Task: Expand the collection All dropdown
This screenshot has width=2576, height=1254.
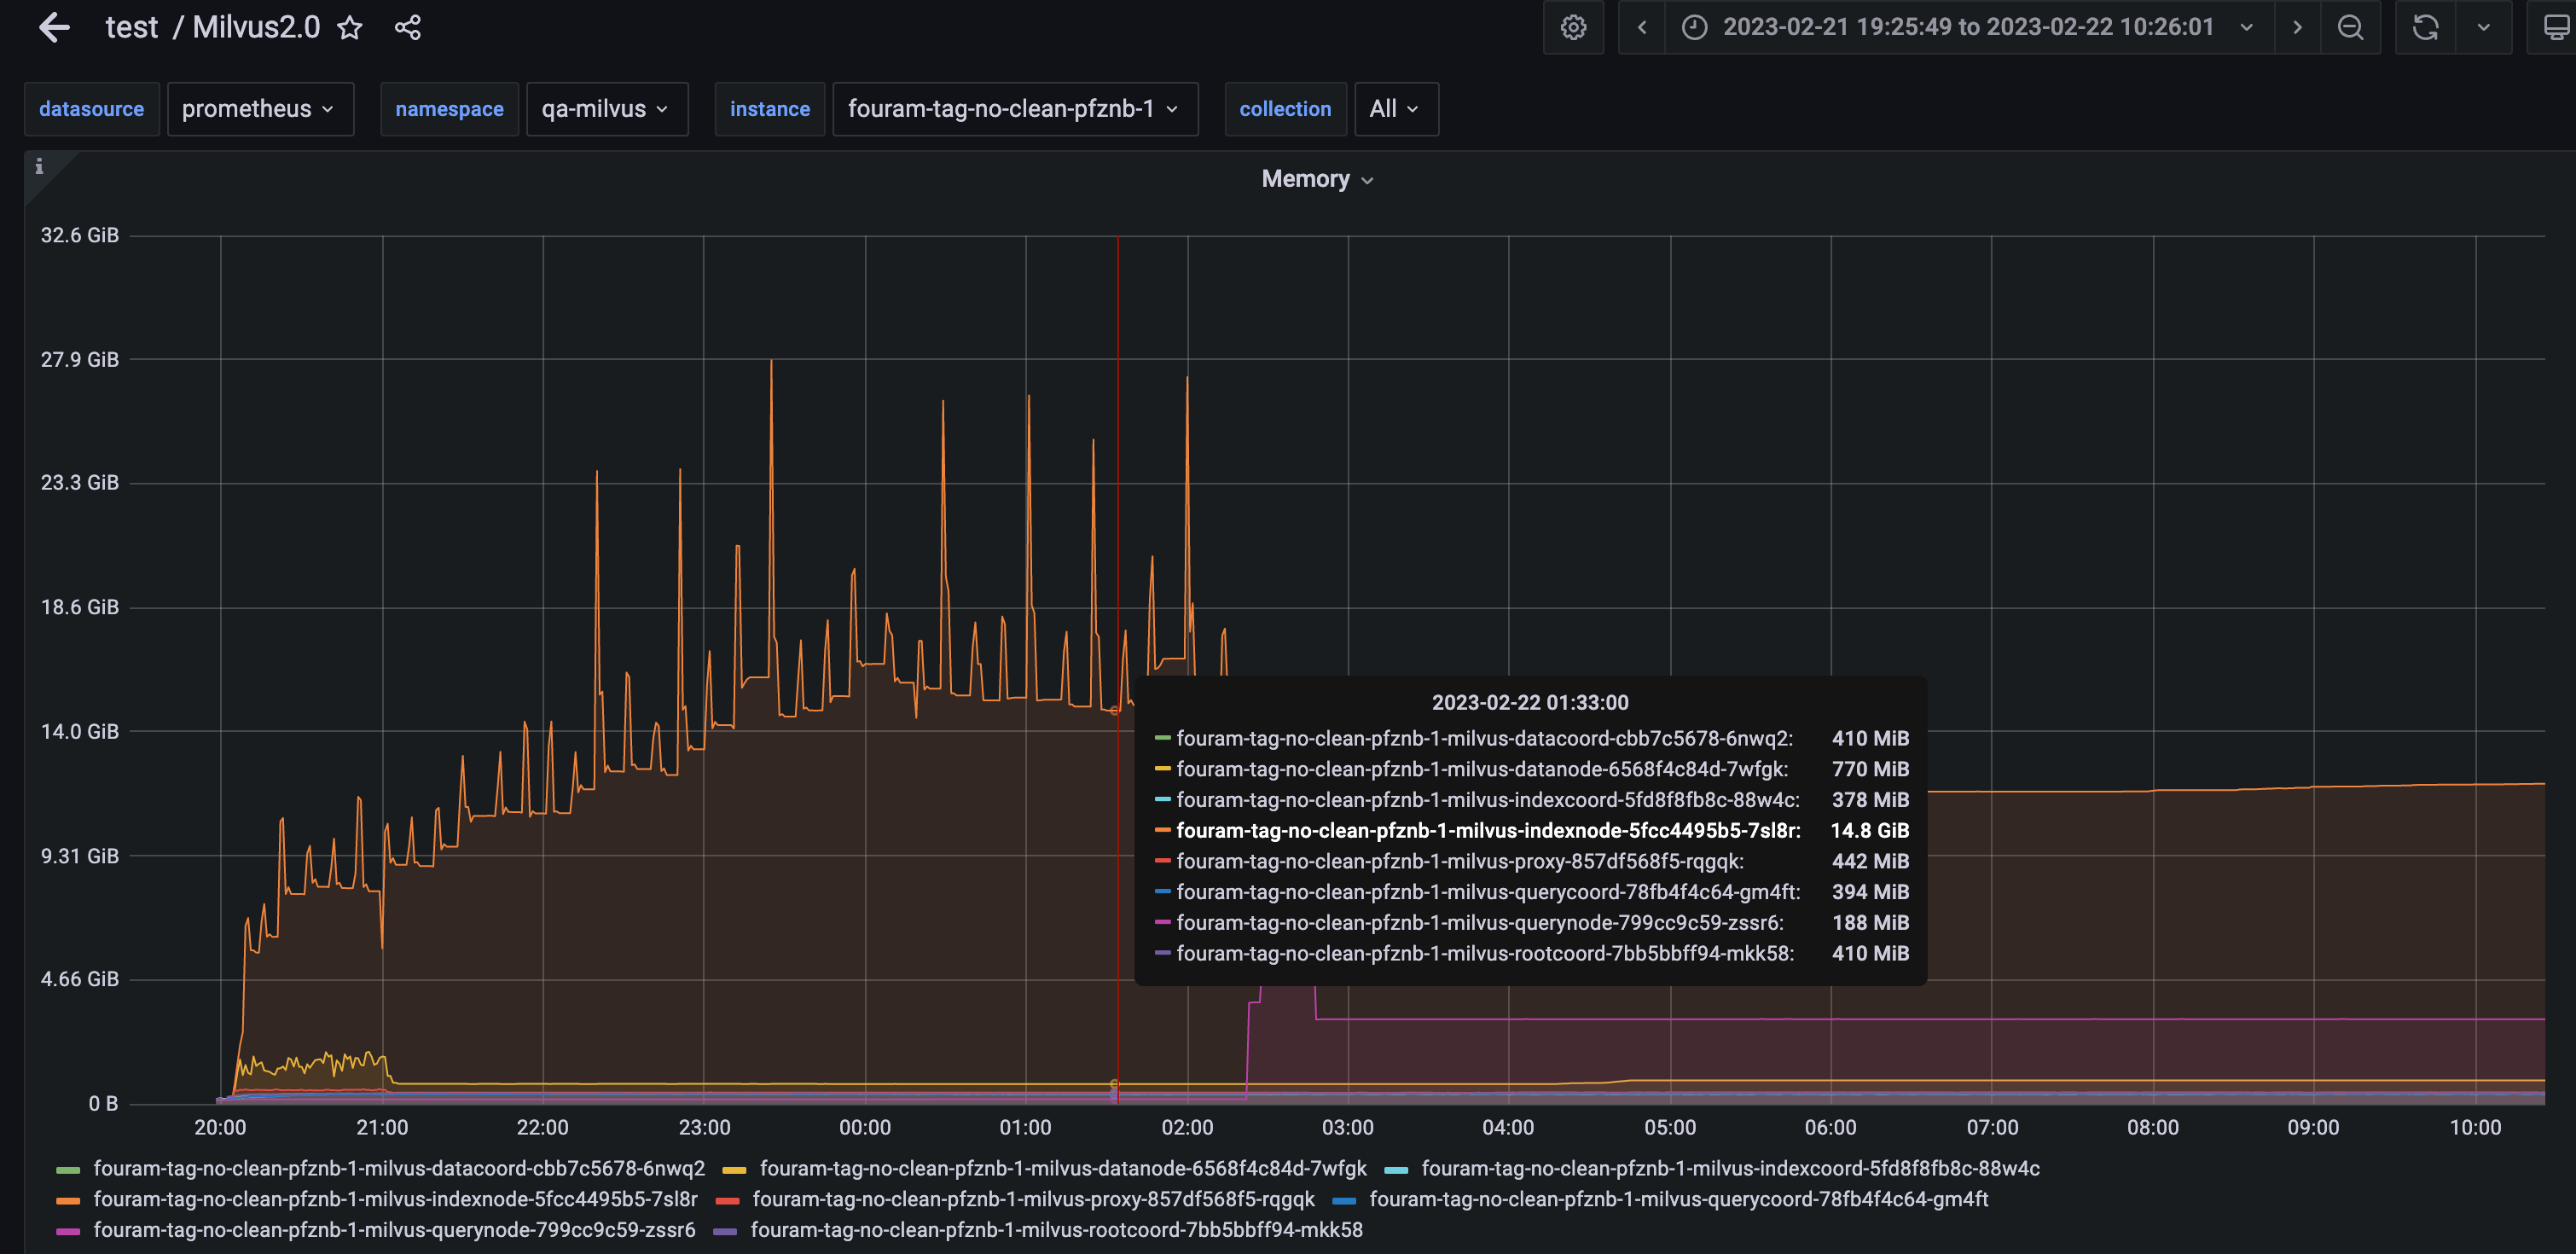Action: coord(1395,109)
